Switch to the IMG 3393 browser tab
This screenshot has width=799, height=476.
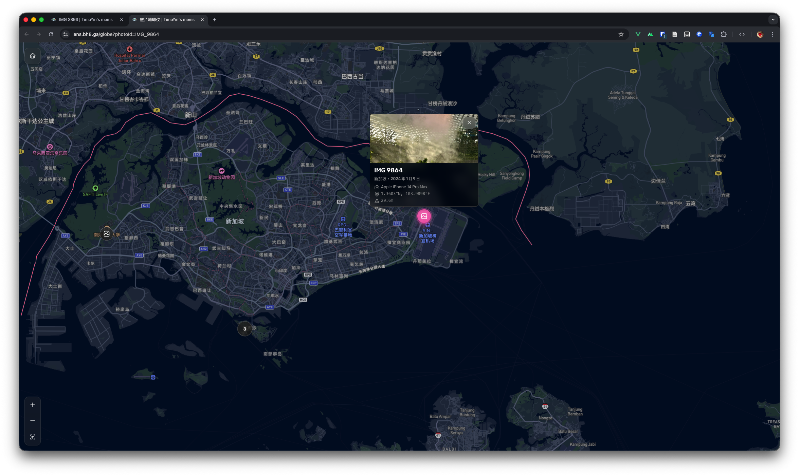[86, 20]
